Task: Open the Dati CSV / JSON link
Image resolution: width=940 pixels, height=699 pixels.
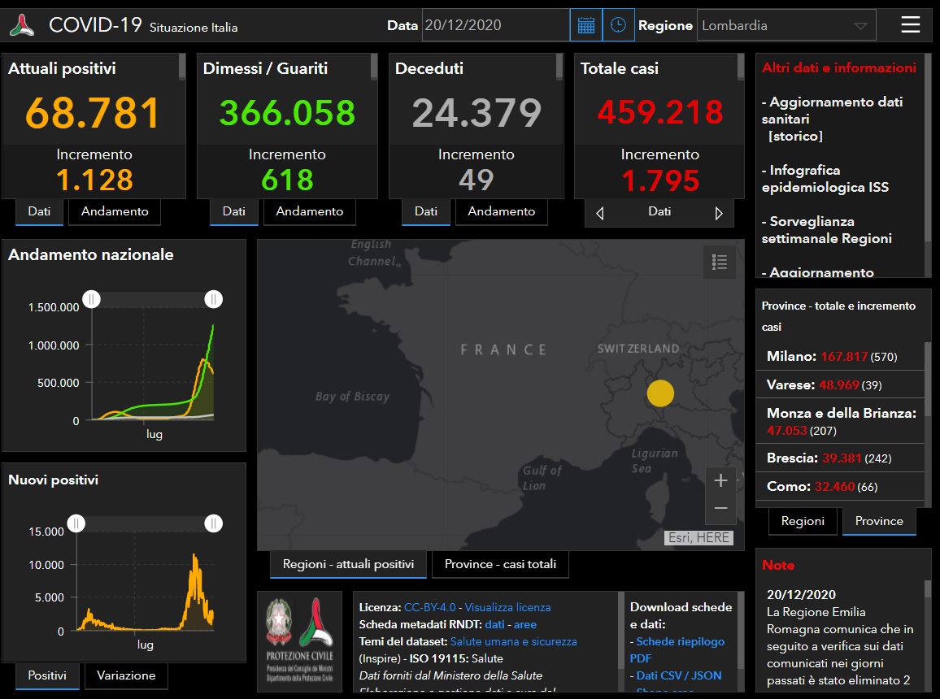Action: [x=678, y=675]
